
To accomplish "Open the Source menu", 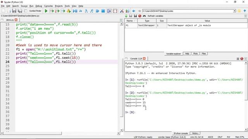I will tap(24, 6).
